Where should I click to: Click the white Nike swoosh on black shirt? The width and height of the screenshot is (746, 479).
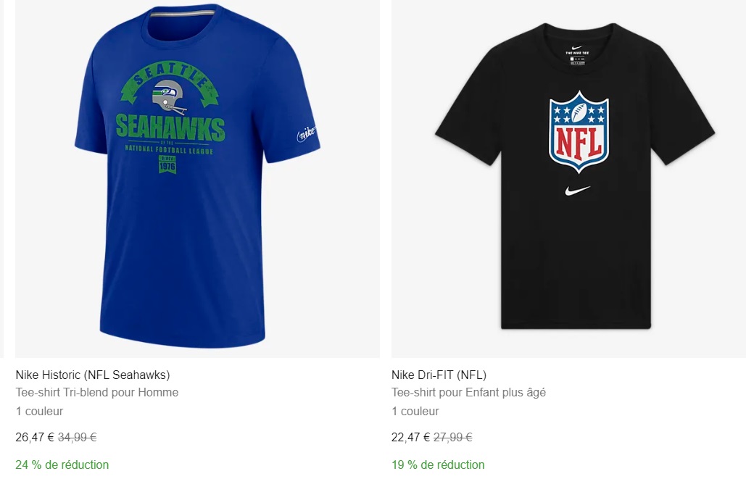[x=576, y=191]
